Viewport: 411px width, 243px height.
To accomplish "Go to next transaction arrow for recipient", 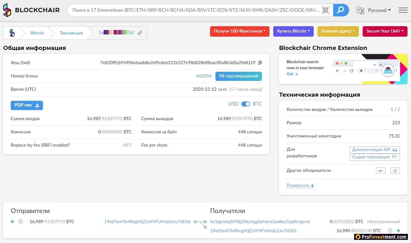I will pyautogui.click(x=398, y=231).
